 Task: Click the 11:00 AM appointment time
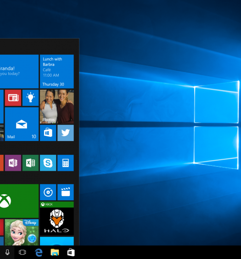pos(51,75)
